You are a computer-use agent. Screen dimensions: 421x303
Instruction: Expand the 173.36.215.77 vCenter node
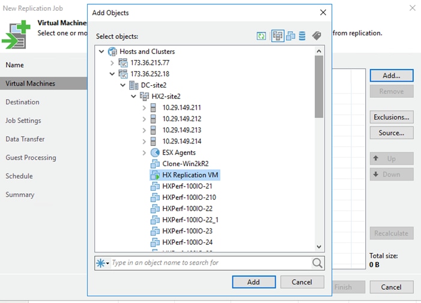click(112, 63)
